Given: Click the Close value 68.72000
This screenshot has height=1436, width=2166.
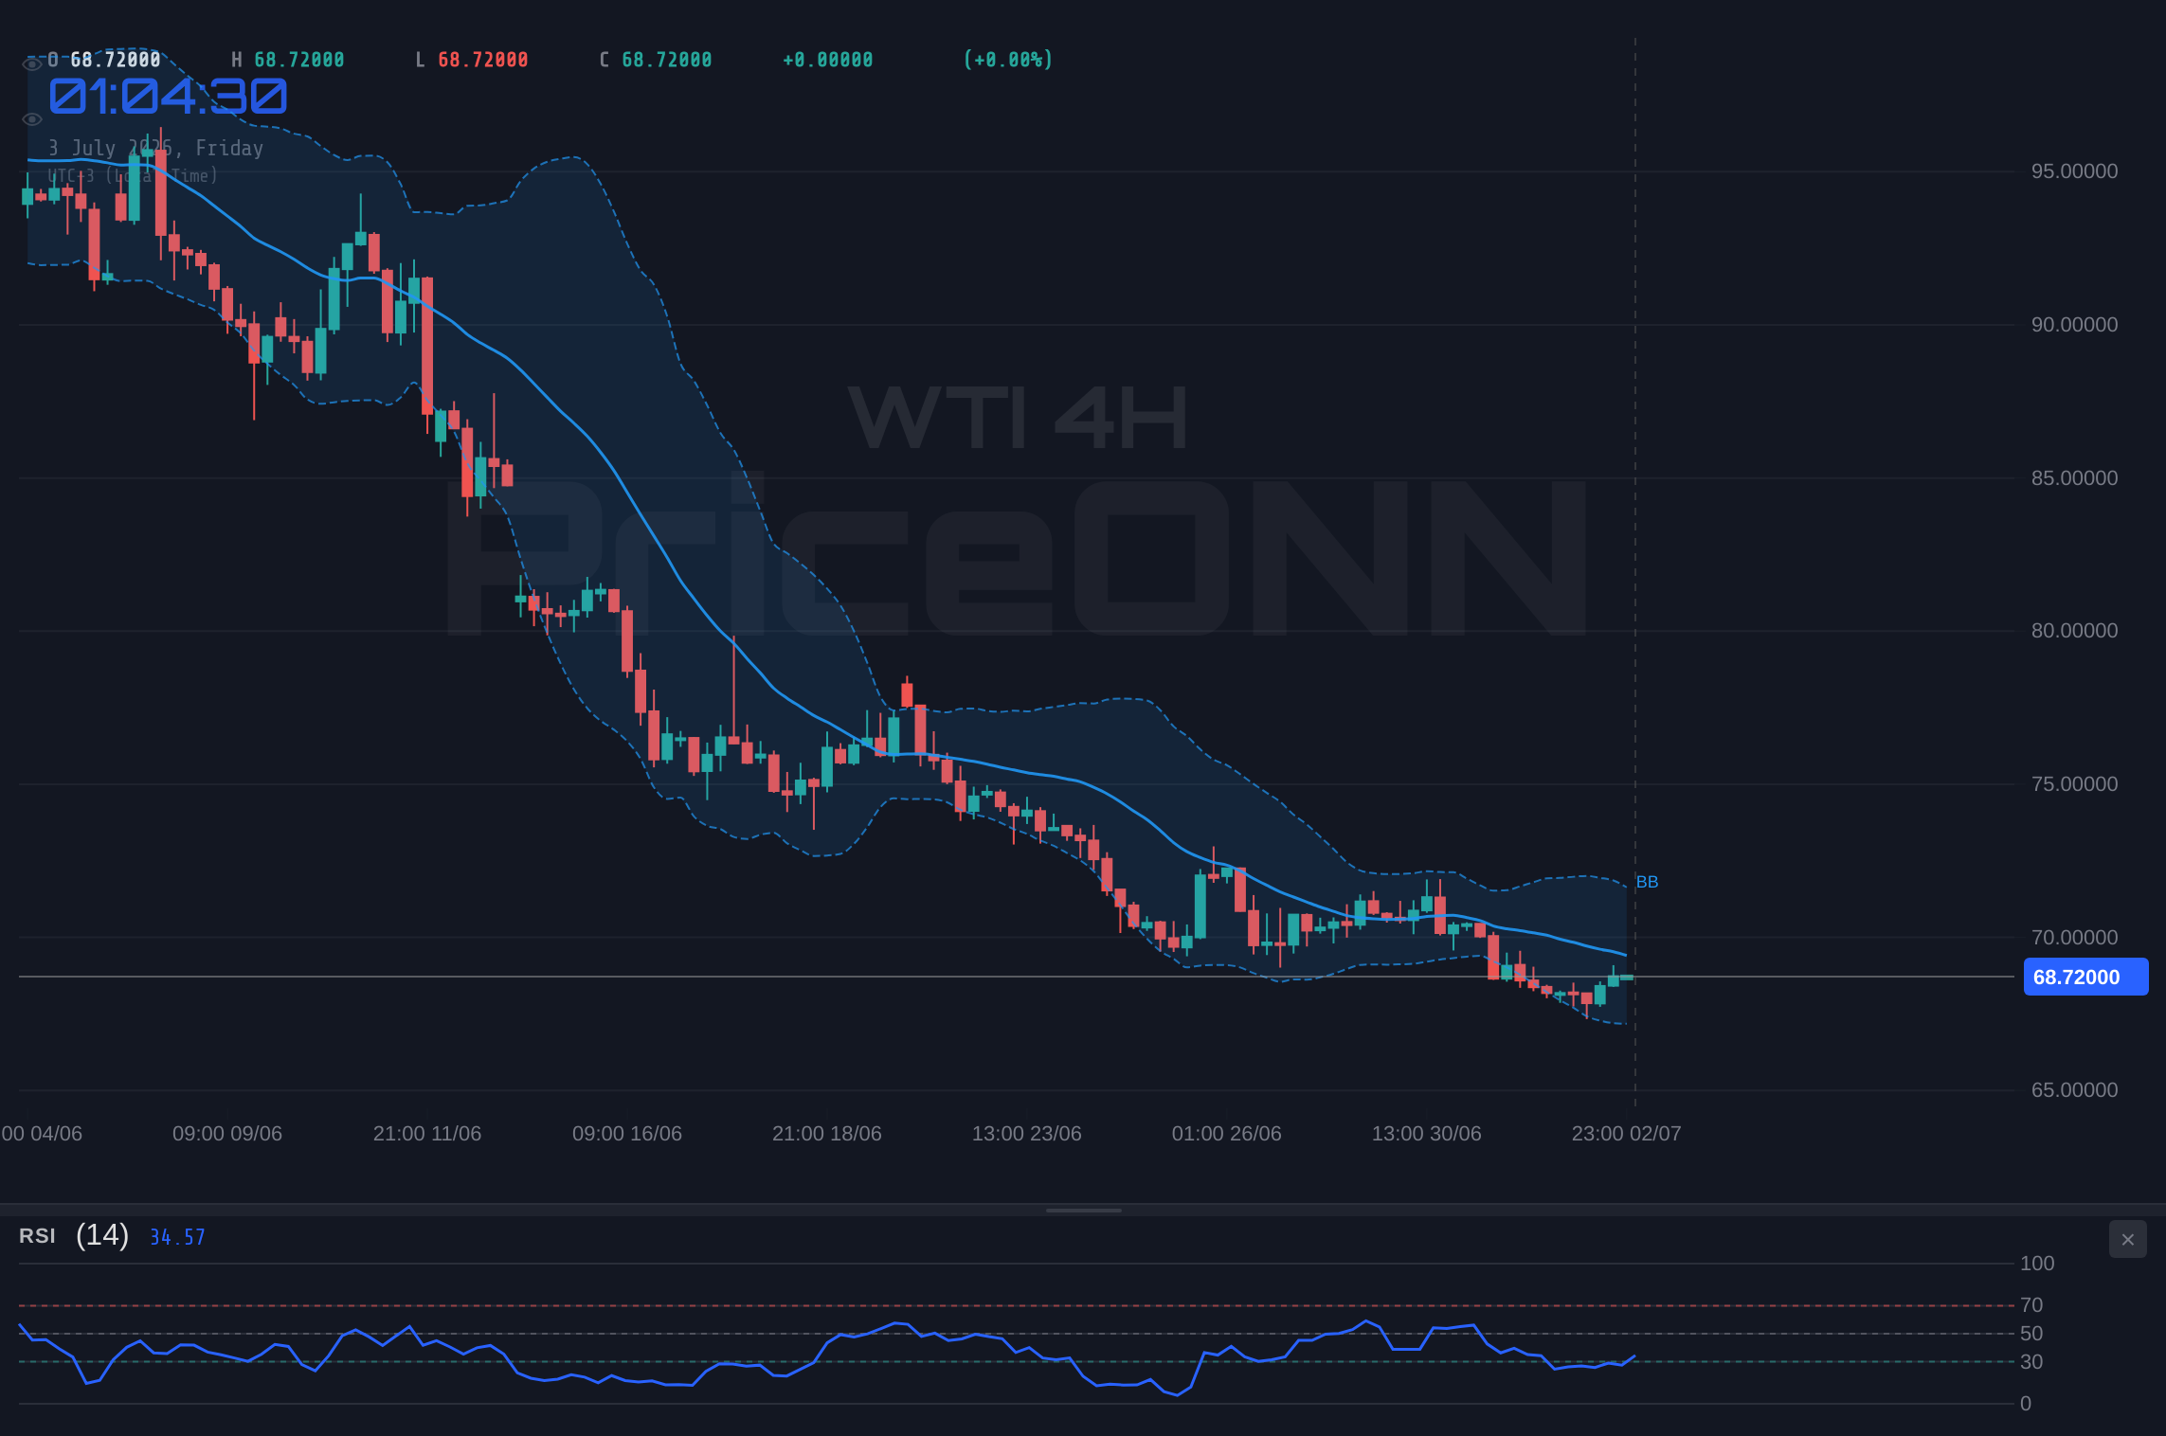Looking at the screenshot, I should [x=667, y=60].
